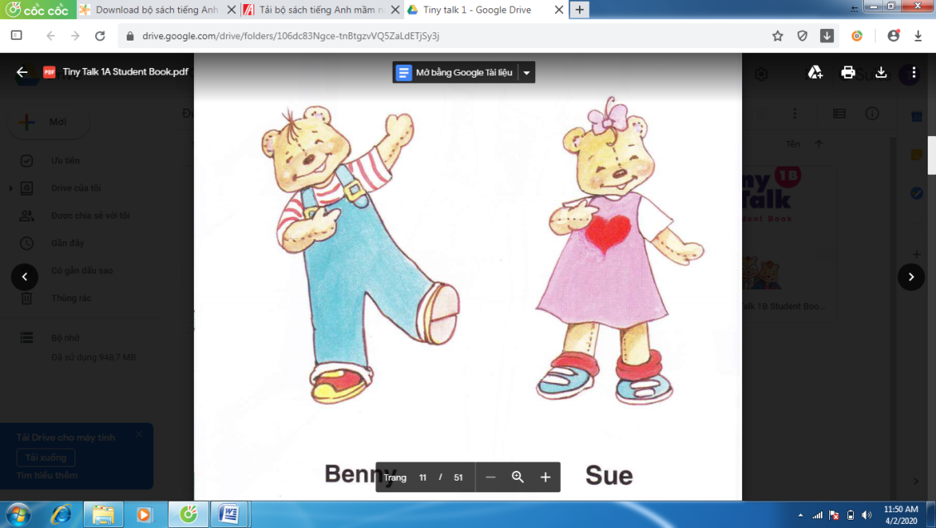Print the Tiny Talk 1A PDF
Screen dimensions: 936x528
847,72
